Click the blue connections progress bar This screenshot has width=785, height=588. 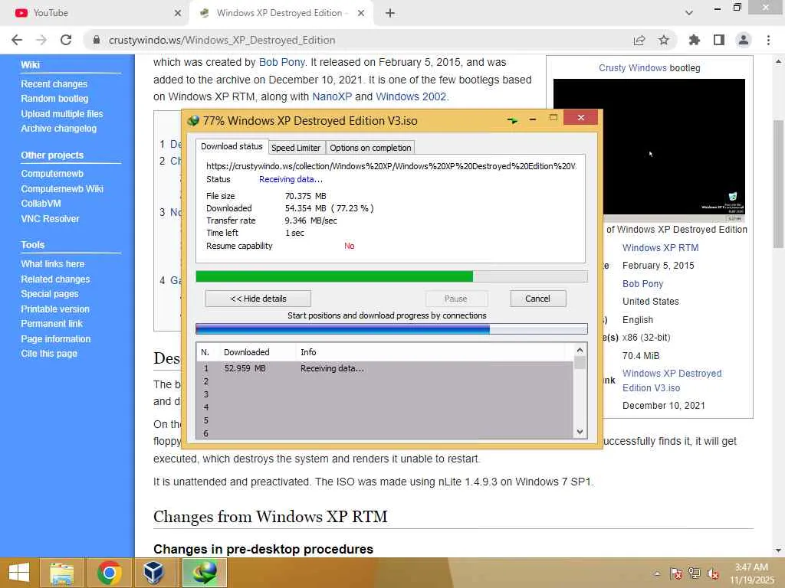tap(392, 328)
